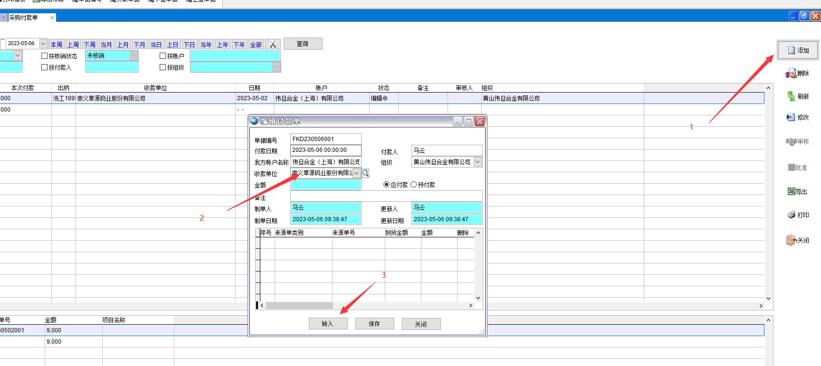This screenshot has height=366, width=821.
Task: Open the 收款单位 dropdown list
Action: click(x=356, y=173)
